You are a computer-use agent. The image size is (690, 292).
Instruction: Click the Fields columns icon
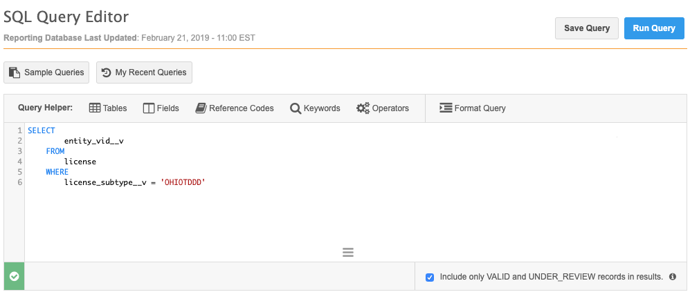click(x=149, y=108)
